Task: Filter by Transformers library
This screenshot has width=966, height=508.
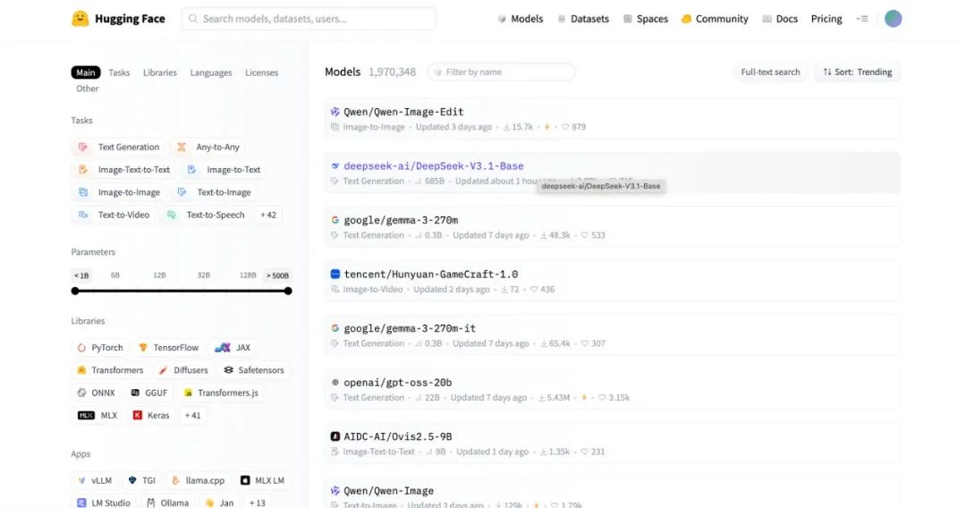Action: tap(110, 370)
